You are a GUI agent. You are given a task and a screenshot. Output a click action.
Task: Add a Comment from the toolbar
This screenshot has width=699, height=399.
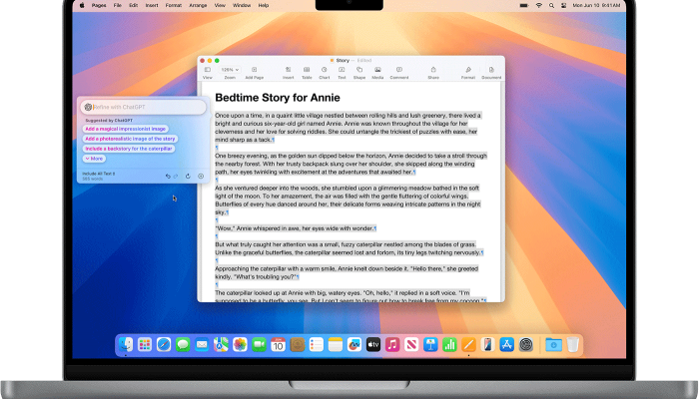click(399, 71)
